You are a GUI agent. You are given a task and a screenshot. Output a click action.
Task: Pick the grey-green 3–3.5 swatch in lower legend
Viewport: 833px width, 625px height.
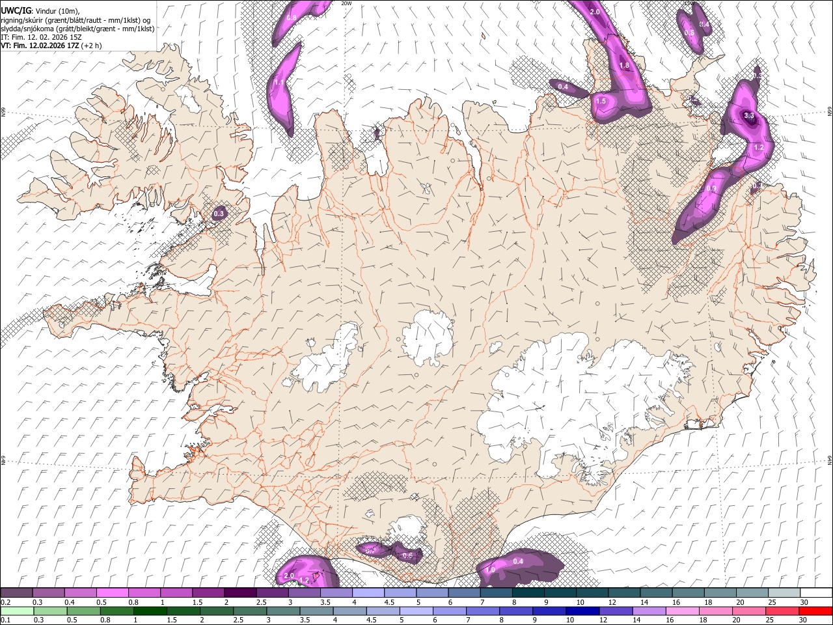click(x=282, y=611)
